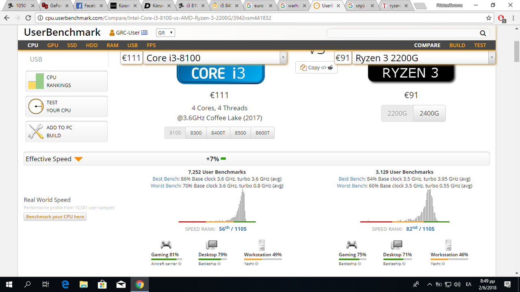Click the Greek flag next to GRC-User
The image size is (520, 292).
coord(145,33)
